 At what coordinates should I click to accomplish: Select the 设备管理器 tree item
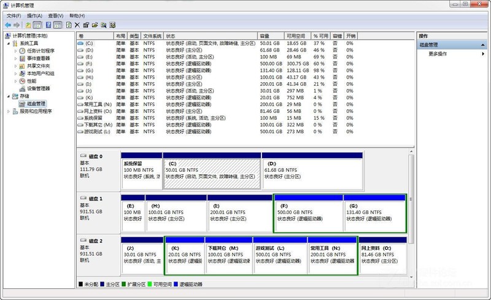click(x=38, y=88)
